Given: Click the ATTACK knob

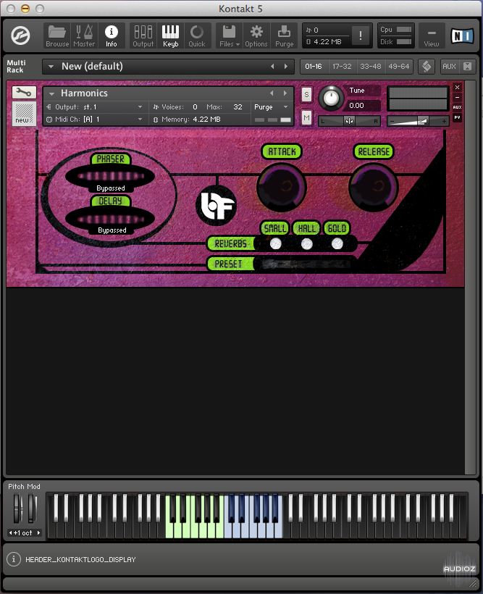Looking at the screenshot, I should coord(282,187).
